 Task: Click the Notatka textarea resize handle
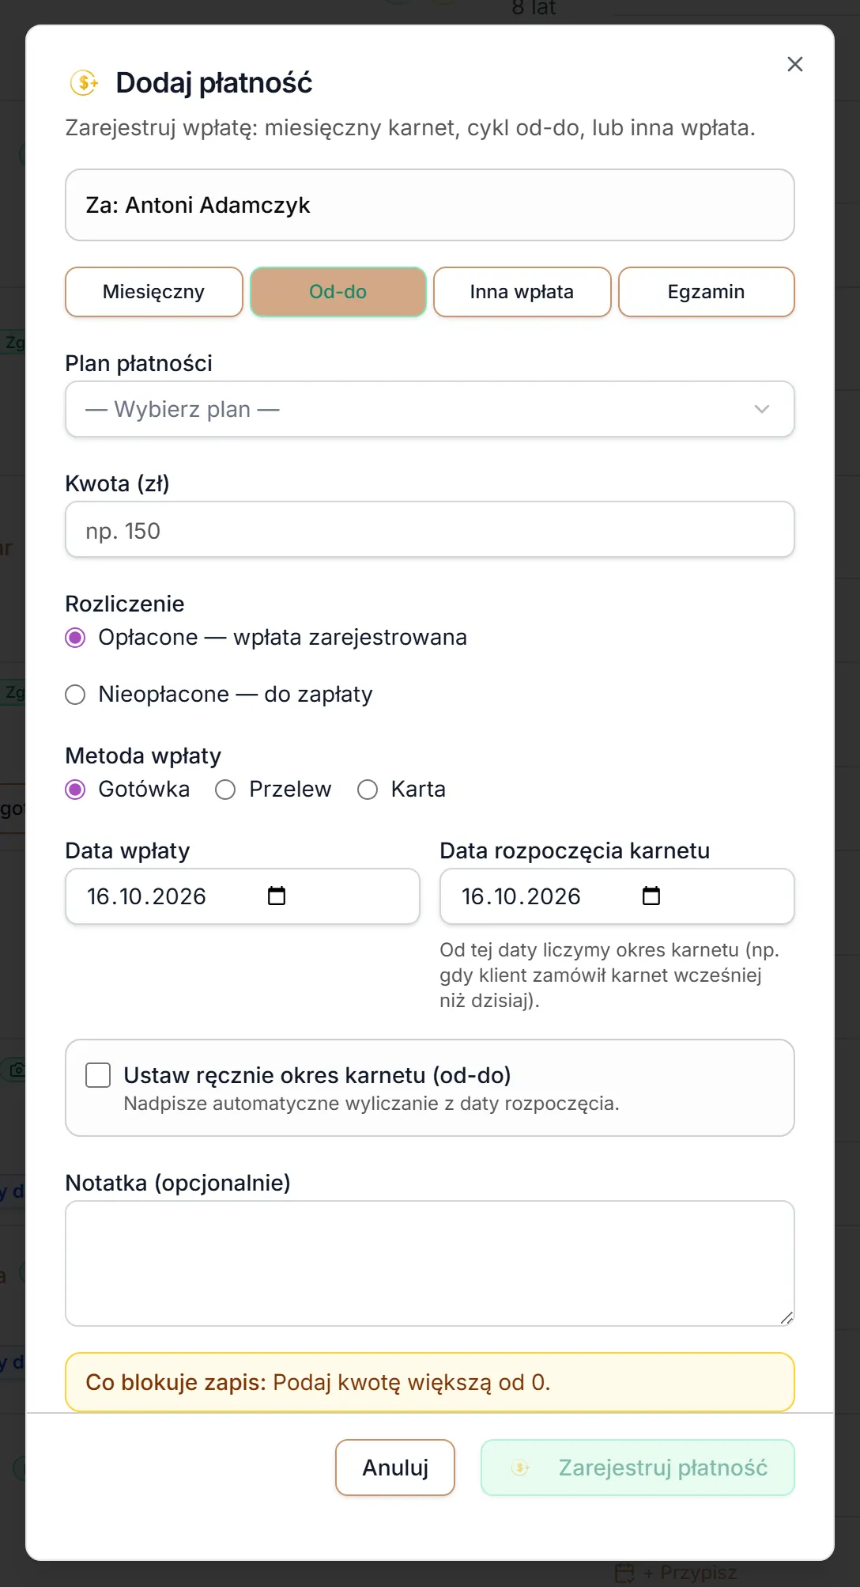786,1317
